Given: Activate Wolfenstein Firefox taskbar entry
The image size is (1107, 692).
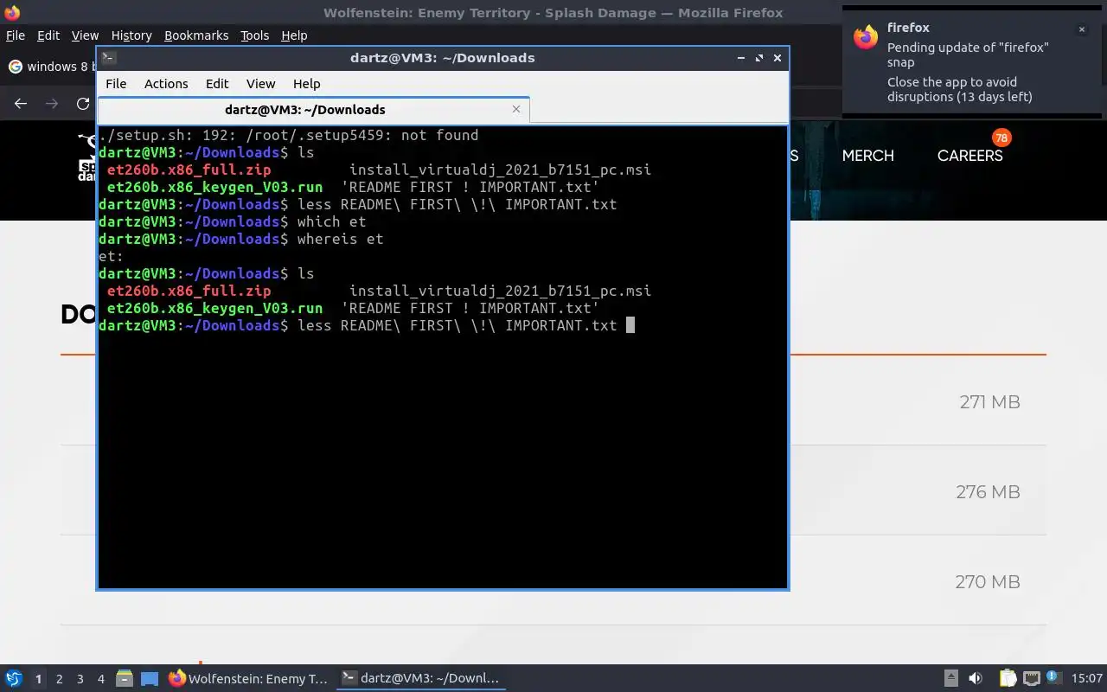Looking at the screenshot, I should tap(249, 679).
